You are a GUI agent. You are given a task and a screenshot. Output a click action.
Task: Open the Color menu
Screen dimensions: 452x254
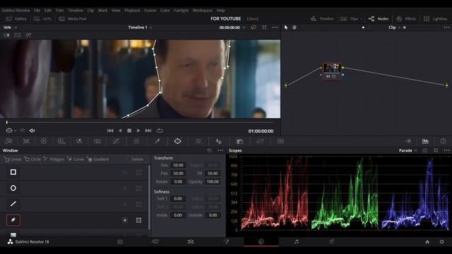(x=165, y=11)
